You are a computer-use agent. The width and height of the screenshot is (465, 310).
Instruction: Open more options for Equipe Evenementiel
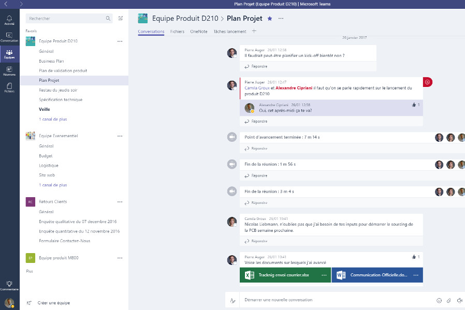point(120,136)
